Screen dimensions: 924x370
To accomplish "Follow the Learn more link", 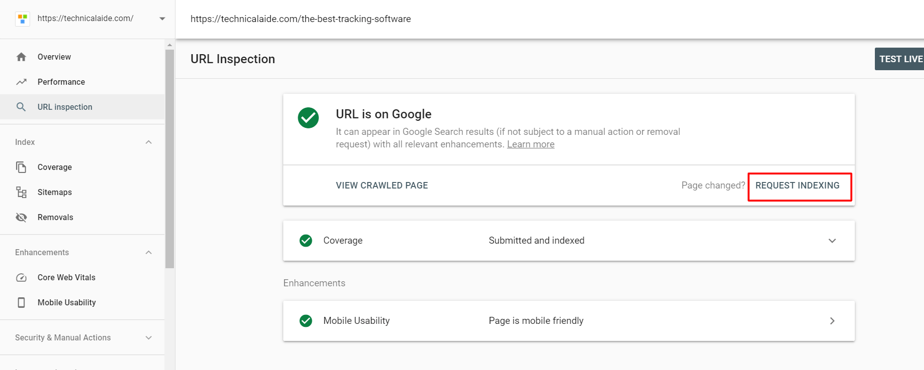I will pyautogui.click(x=530, y=144).
